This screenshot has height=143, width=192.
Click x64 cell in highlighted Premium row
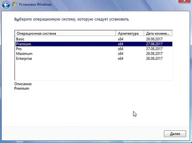120,44
